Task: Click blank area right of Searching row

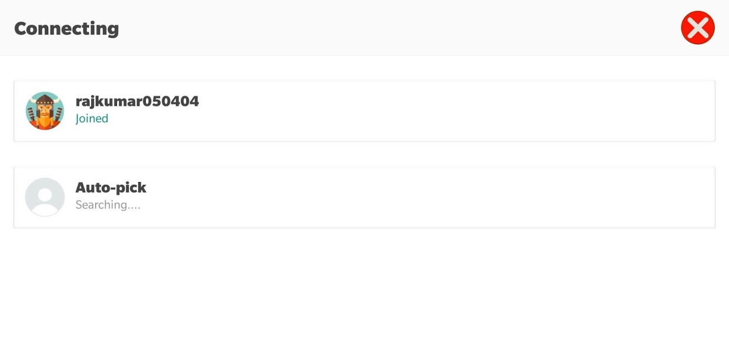Action: 470,197
